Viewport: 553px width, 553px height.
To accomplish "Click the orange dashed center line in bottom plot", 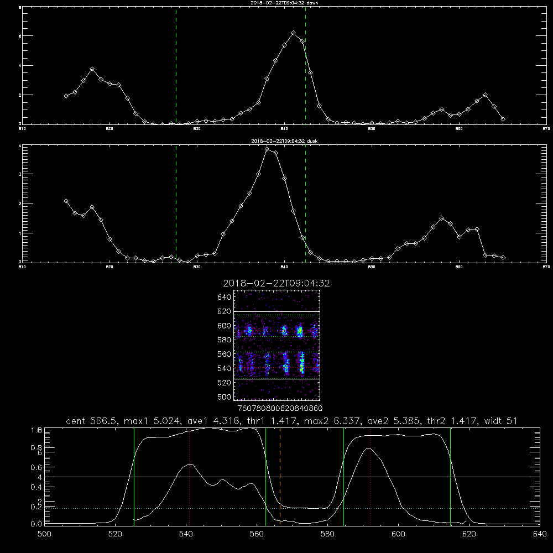I will click(x=280, y=476).
